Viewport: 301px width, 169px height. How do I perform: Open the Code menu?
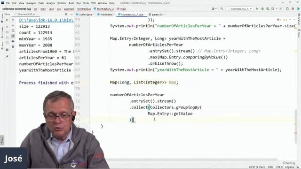coord(41,3)
